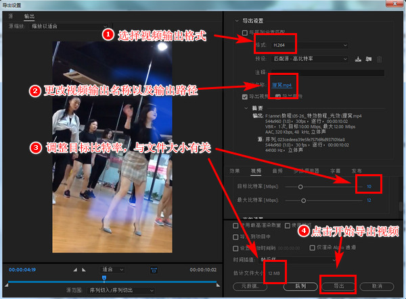Close the 导出设置 dialog window
Image resolution: width=406 pixels, height=299 pixels.
tap(395, 3)
